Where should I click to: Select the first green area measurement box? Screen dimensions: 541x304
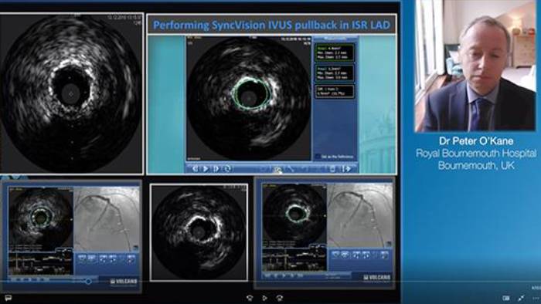335,52
